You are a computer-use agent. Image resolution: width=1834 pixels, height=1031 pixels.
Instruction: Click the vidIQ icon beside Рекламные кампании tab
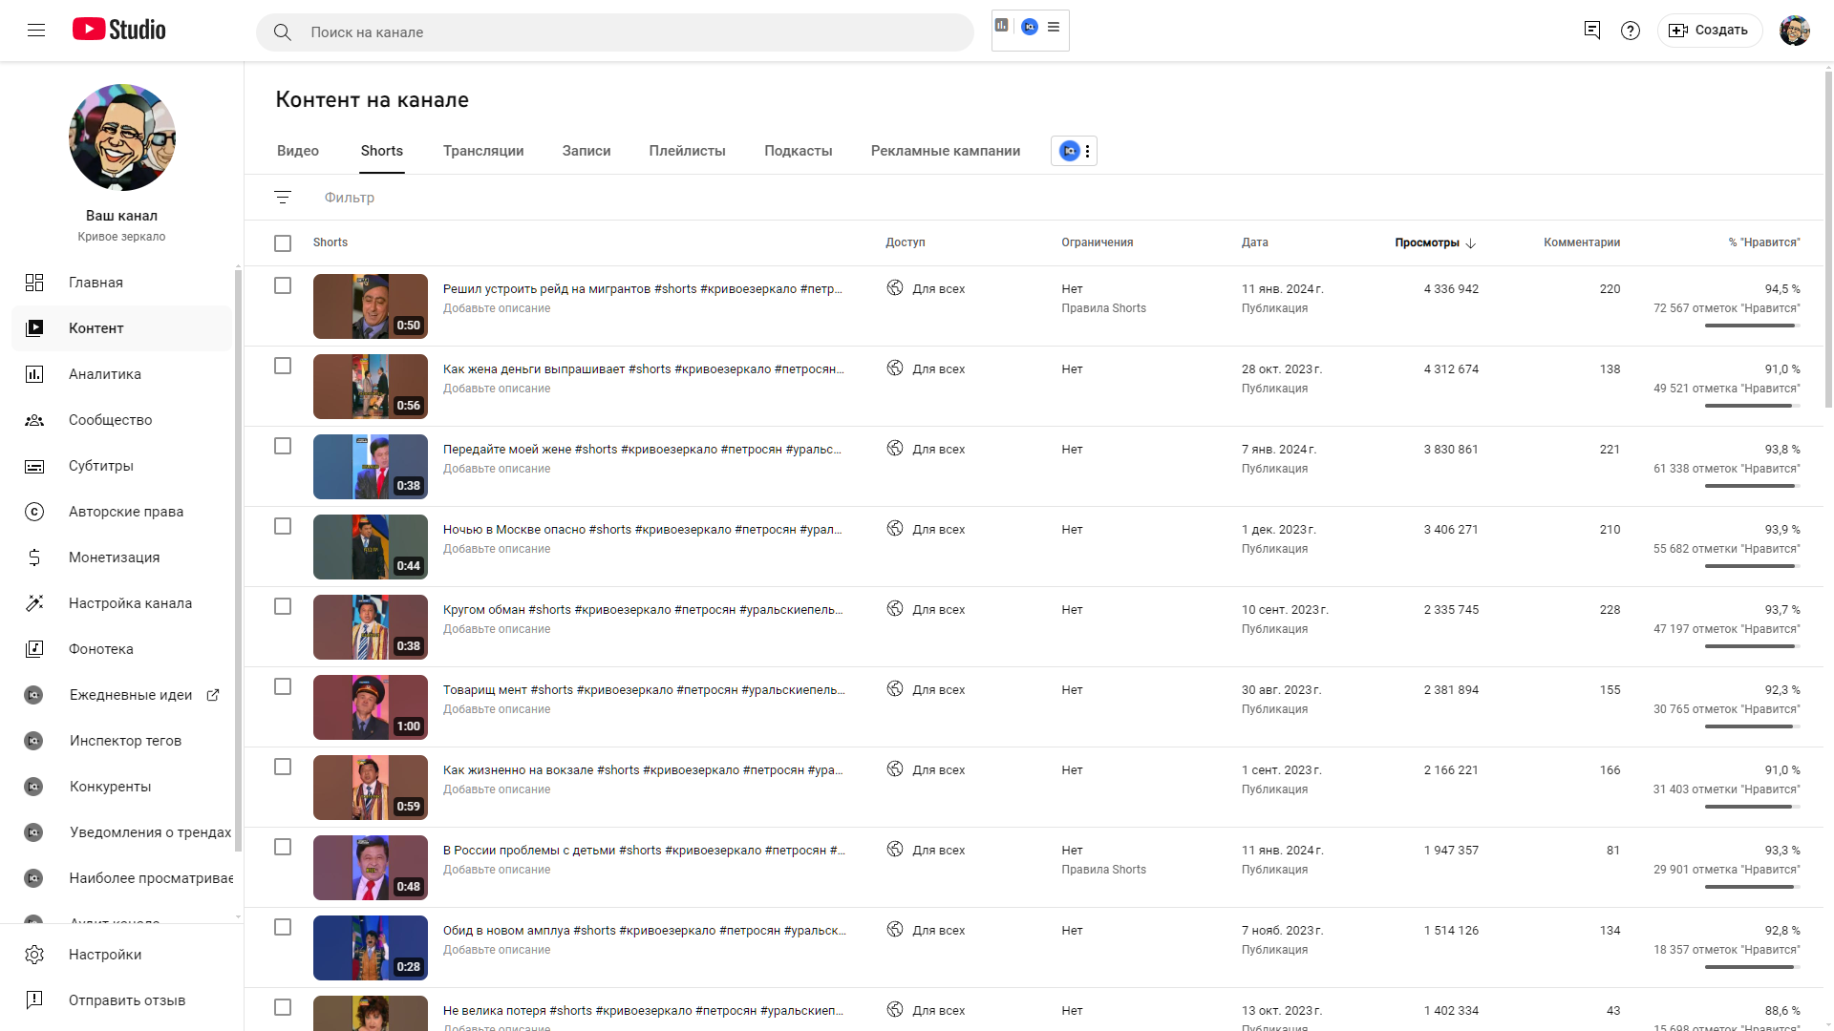(1069, 151)
